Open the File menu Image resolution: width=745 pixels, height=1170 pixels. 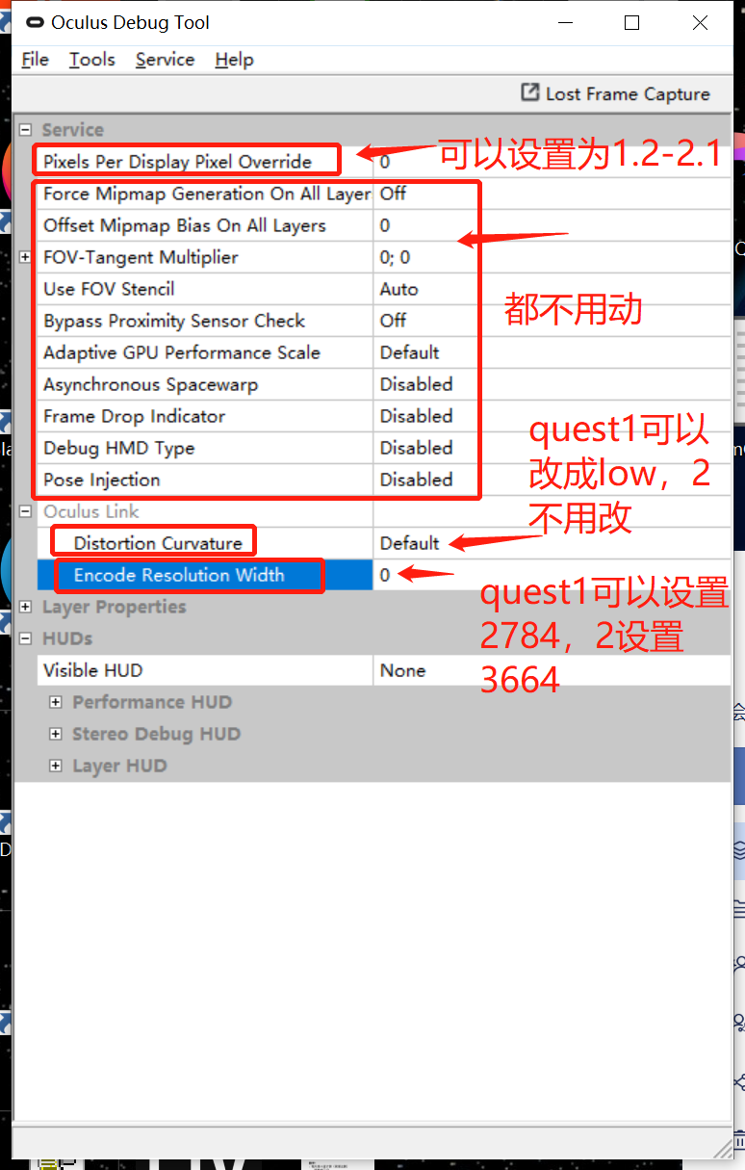click(35, 60)
